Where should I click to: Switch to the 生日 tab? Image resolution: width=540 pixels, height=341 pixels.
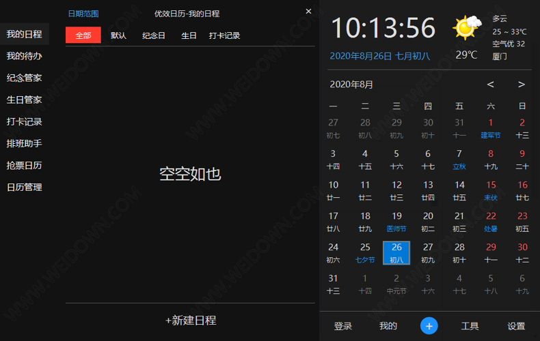click(189, 35)
